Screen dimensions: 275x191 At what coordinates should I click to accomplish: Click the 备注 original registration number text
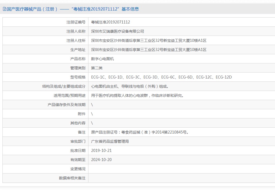point(140,132)
